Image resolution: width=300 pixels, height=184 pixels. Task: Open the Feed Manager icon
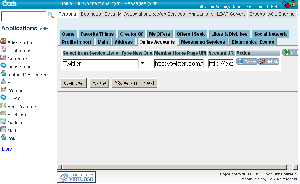click(3, 106)
